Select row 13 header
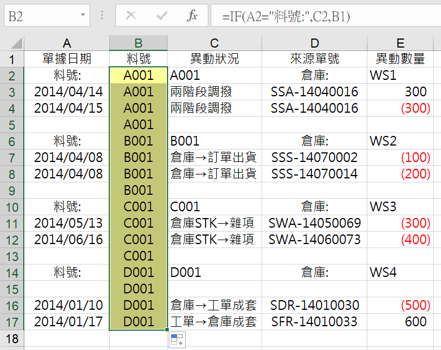This screenshot has width=441, height=350. click(x=12, y=257)
